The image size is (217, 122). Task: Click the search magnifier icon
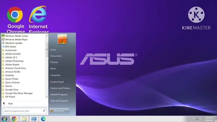pyautogui.click(x=44, y=111)
